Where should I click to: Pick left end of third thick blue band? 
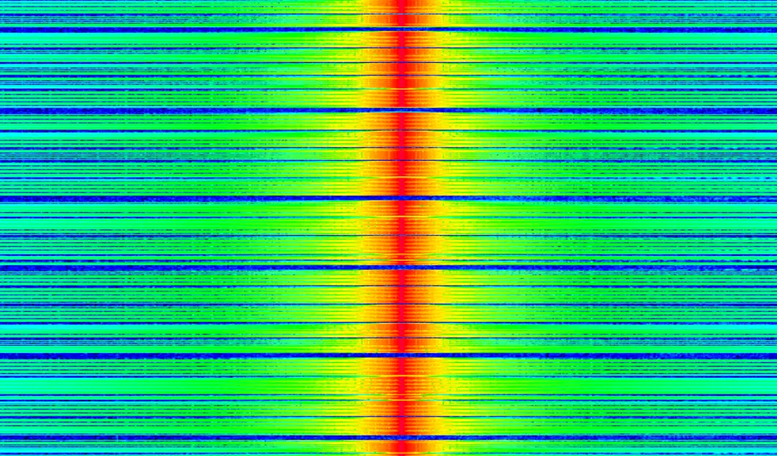point(4,198)
